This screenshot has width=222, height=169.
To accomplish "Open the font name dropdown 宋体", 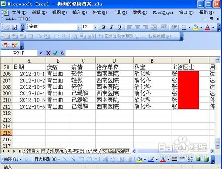I will point(79,27).
